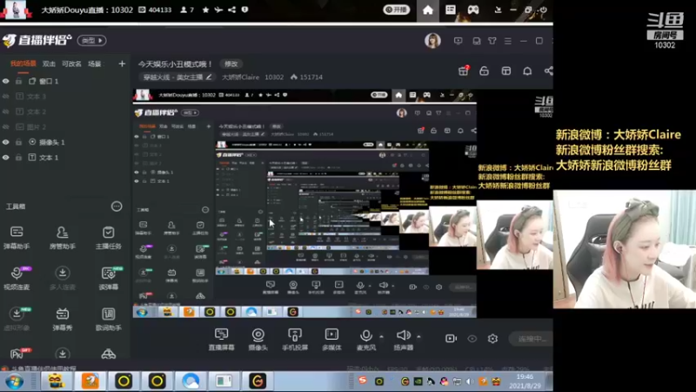This screenshot has width=696, height=392.
Task: Click the 开播 button in the top bar
Action: [x=397, y=10]
